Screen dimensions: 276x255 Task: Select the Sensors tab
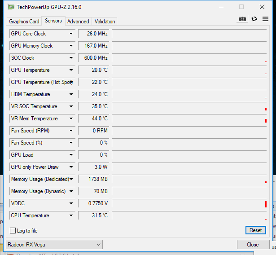(53, 21)
